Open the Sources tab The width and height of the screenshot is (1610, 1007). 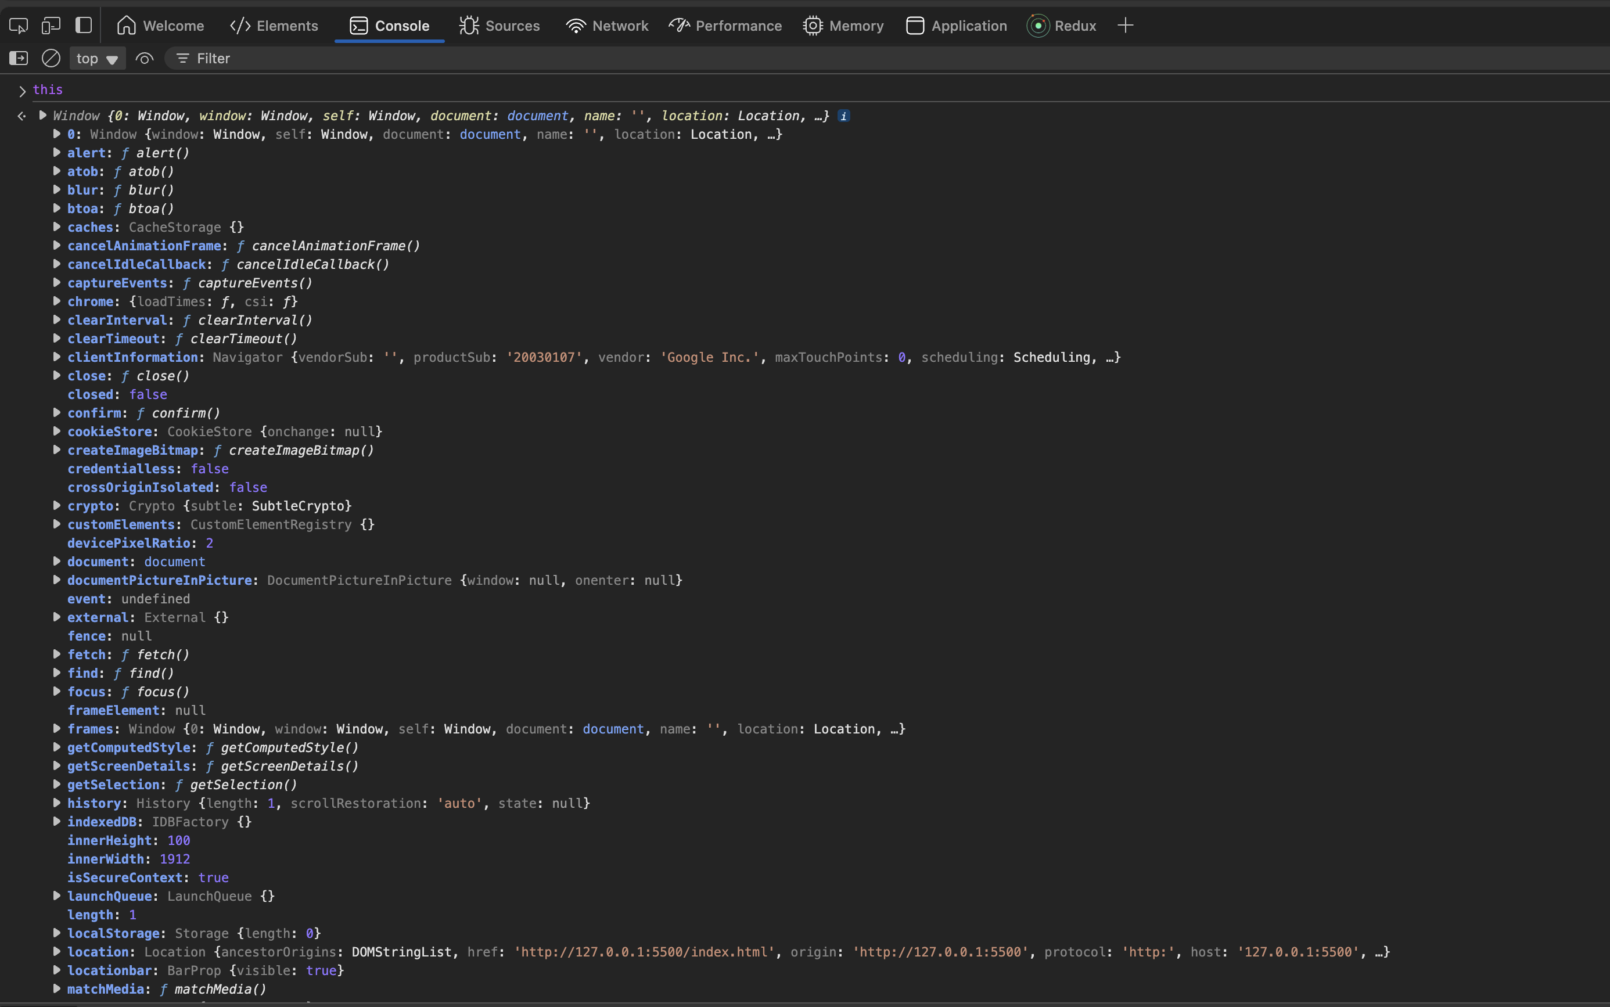pos(499,26)
